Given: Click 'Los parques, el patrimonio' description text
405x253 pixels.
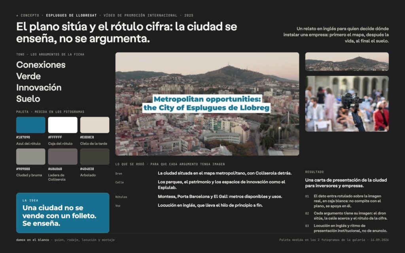Looking at the screenshot, I should (x=221, y=185).
